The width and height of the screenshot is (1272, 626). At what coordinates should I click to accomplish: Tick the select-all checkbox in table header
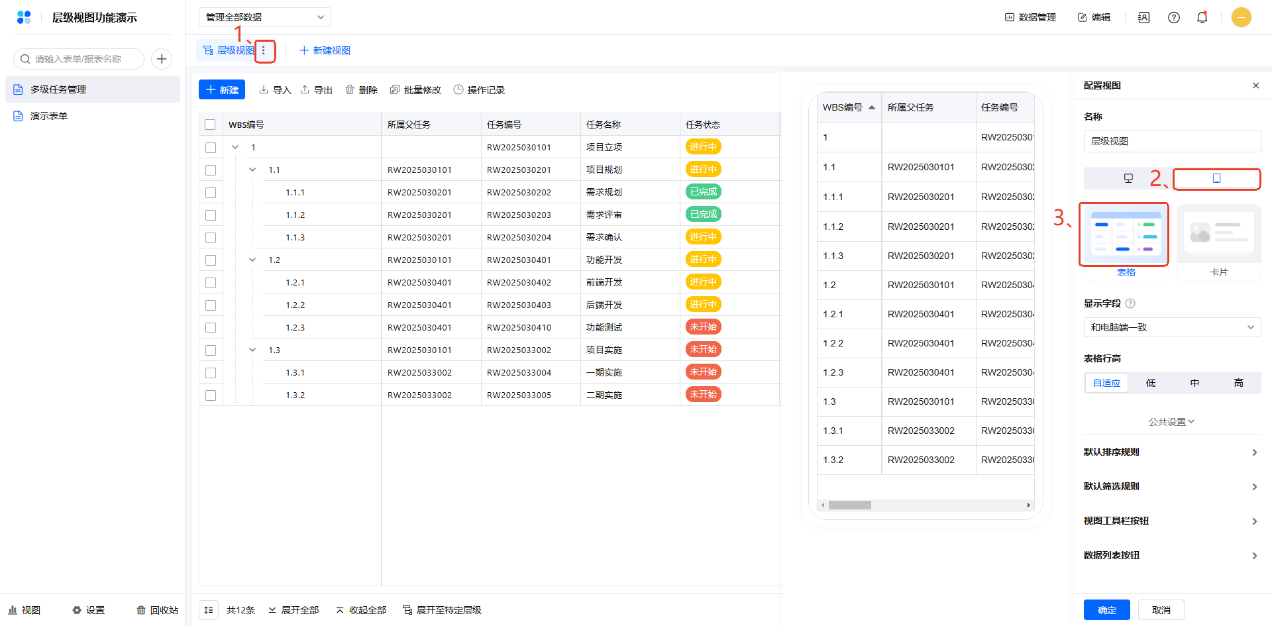pyautogui.click(x=211, y=125)
